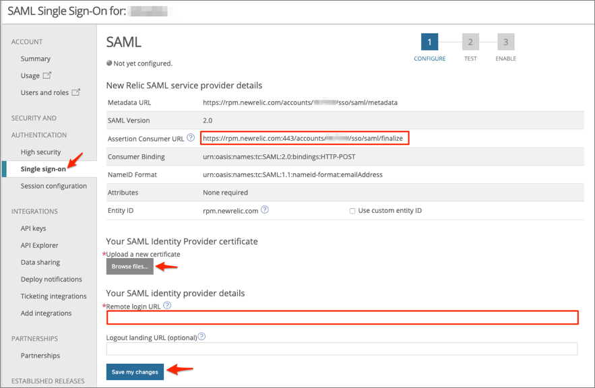Click help icon next to Assertion Consumer URL
The width and height of the screenshot is (595, 388).
tap(191, 138)
